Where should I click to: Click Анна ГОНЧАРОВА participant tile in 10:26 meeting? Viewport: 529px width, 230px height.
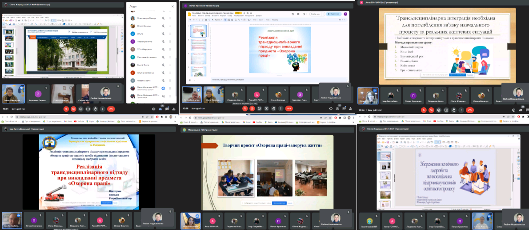click(x=256, y=94)
